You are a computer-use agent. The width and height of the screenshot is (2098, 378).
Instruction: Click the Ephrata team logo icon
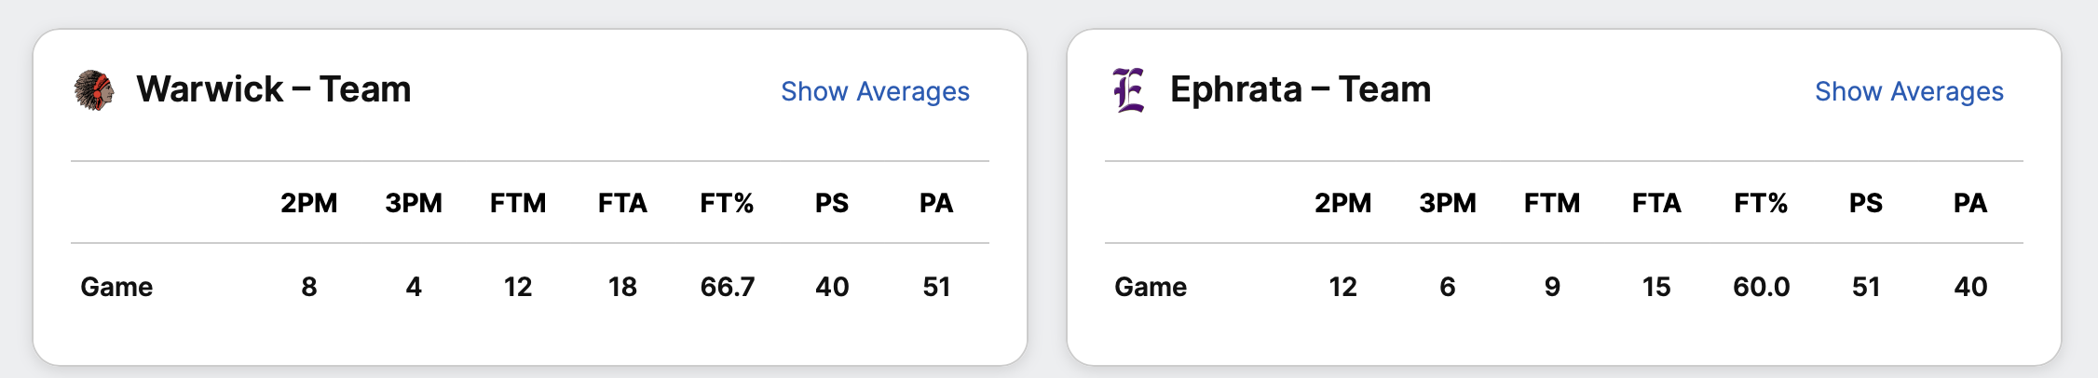[1128, 90]
